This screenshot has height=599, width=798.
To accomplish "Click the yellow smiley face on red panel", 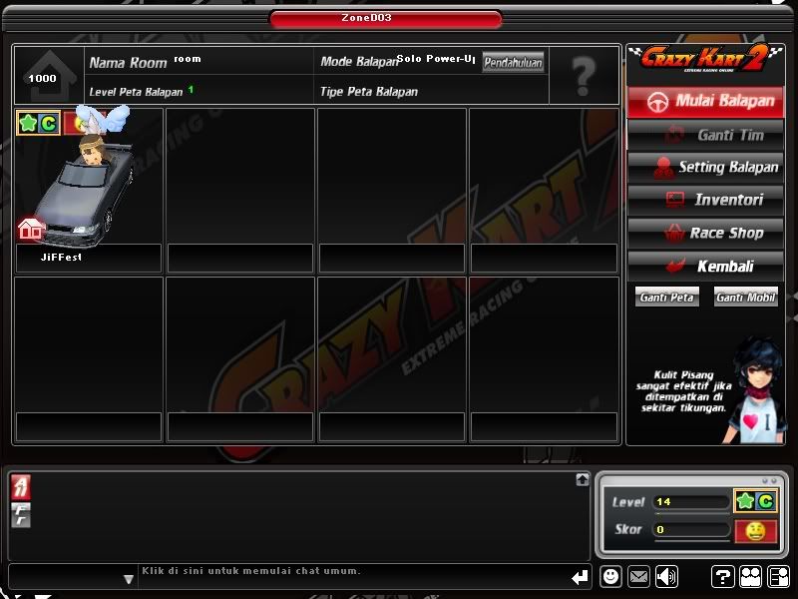I will tap(755, 531).
